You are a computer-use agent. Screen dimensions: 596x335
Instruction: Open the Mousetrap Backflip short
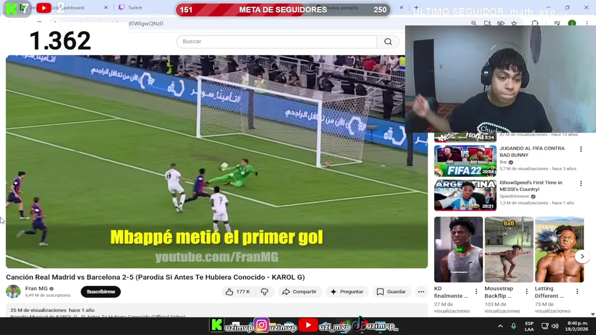pos(509,249)
